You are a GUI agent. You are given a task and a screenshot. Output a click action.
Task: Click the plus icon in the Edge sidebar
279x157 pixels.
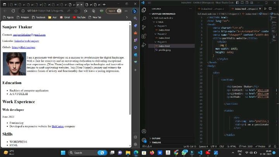pyautogui.click(x=135, y=70)
